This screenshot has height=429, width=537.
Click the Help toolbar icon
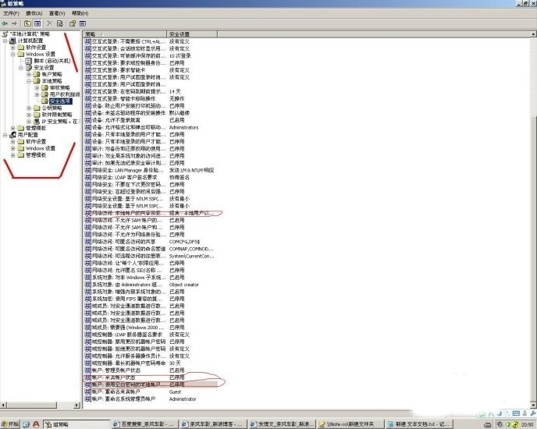pos(84,23)
